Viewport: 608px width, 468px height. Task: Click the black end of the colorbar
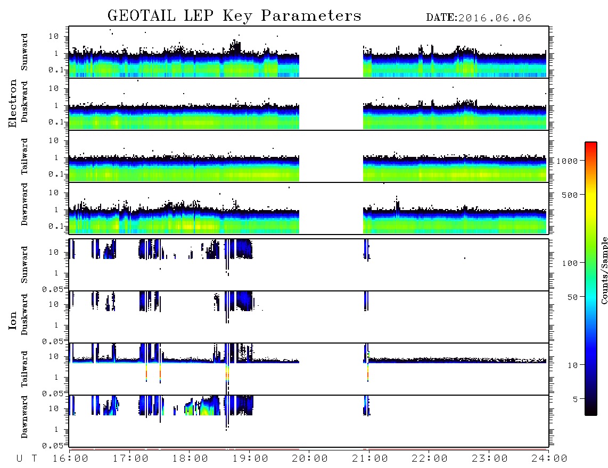click(x=591, y=411)
